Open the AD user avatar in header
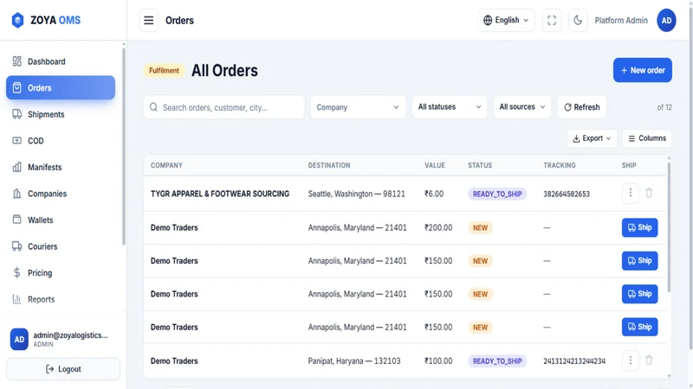The image size is (693, 389). pos(666,20)
